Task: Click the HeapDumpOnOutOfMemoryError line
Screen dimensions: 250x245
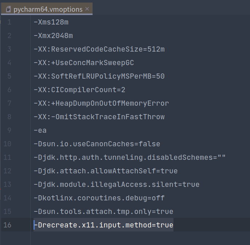Action: click(101, 103)
